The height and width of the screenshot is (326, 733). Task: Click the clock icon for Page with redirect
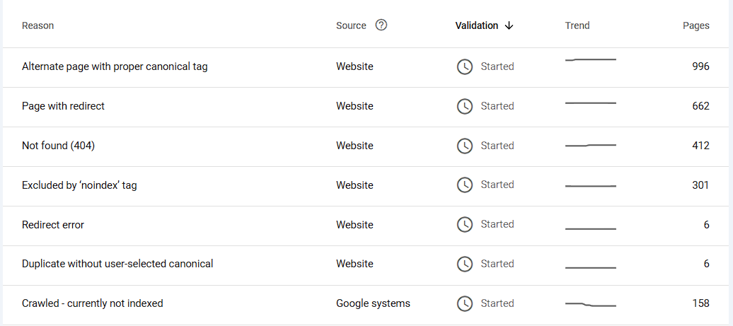tap(464, 106)
